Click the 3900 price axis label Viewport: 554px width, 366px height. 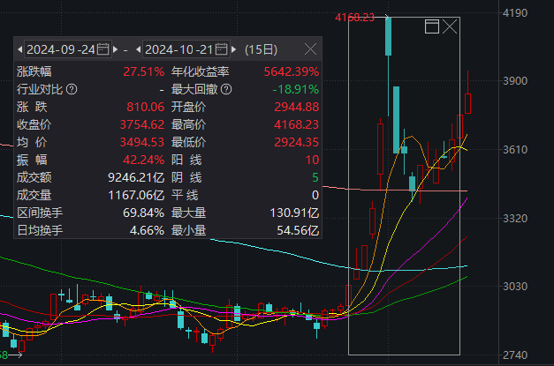pos(515,81)
